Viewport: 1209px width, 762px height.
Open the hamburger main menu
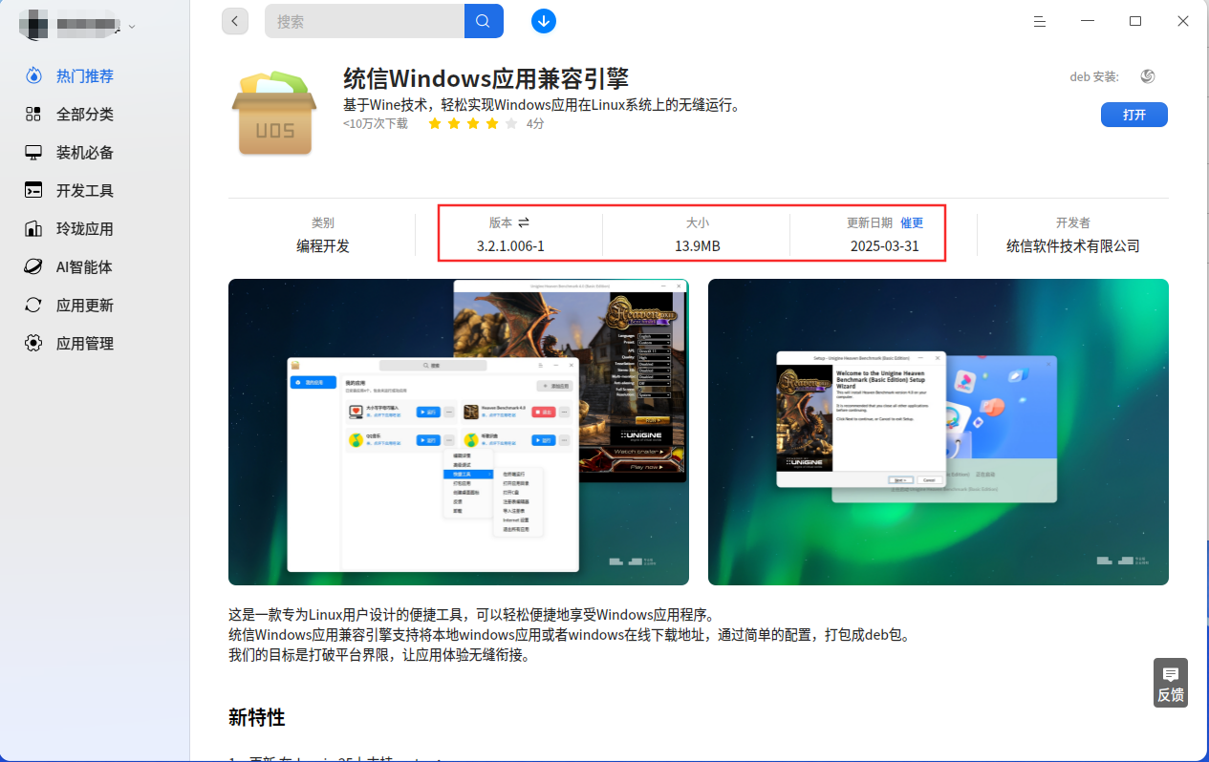tap(1040, 21)
